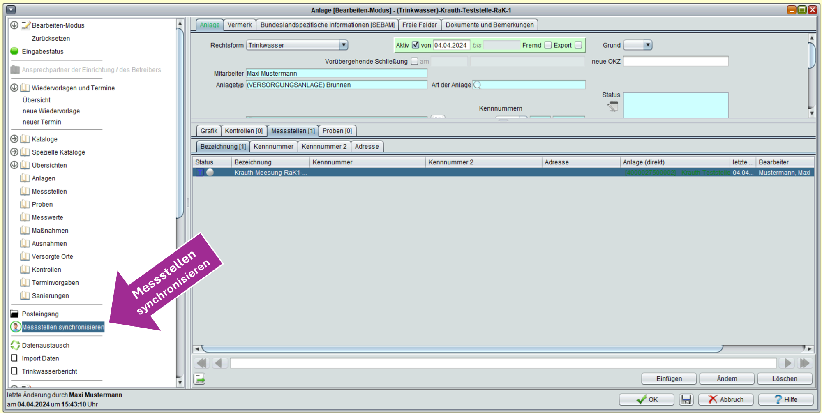Open the Grund dropdown
Viewport: 822px width, 413px height.
(647, 45)
